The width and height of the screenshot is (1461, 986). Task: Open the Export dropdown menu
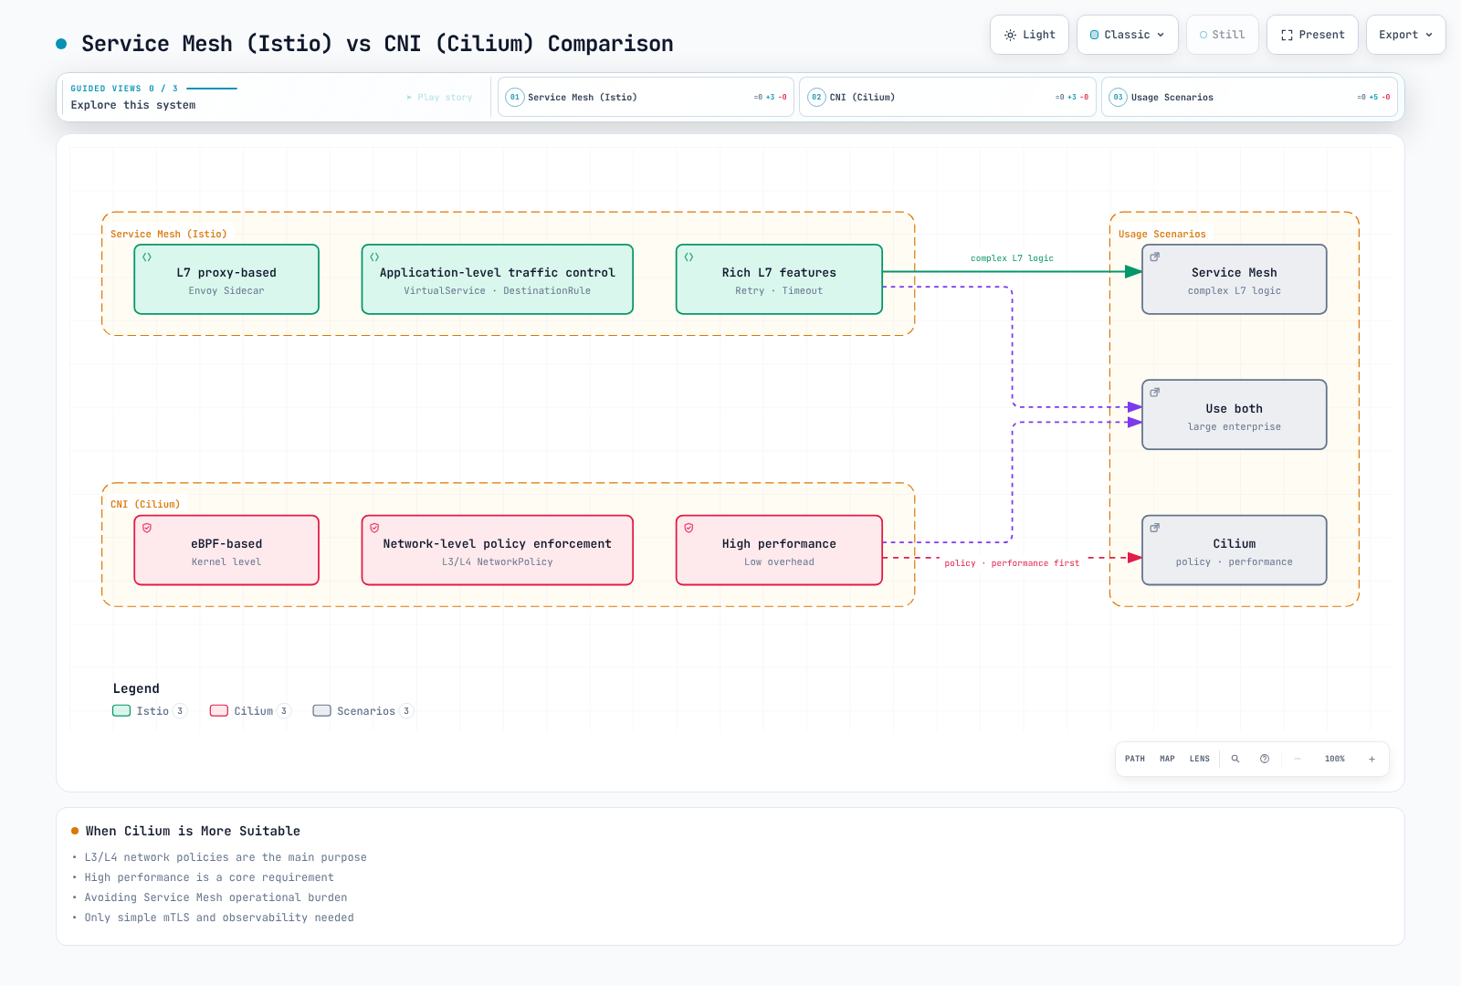coord(1405,35)
